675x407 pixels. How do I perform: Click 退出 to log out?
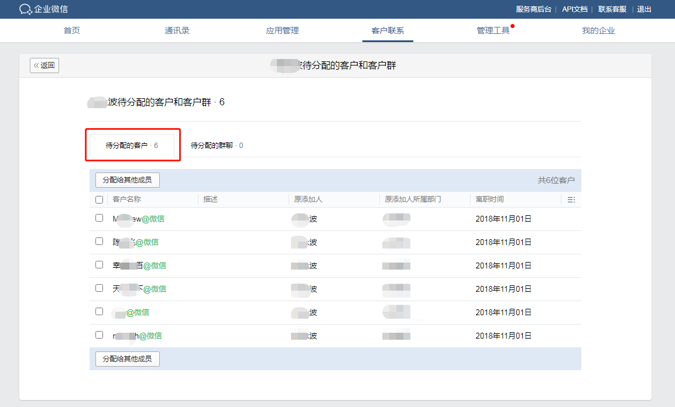coord(644,9)
